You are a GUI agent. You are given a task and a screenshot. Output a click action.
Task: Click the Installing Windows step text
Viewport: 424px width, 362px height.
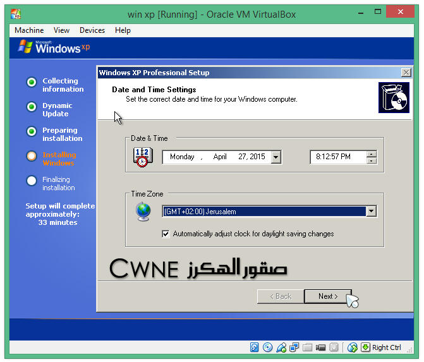coord(59,159)
